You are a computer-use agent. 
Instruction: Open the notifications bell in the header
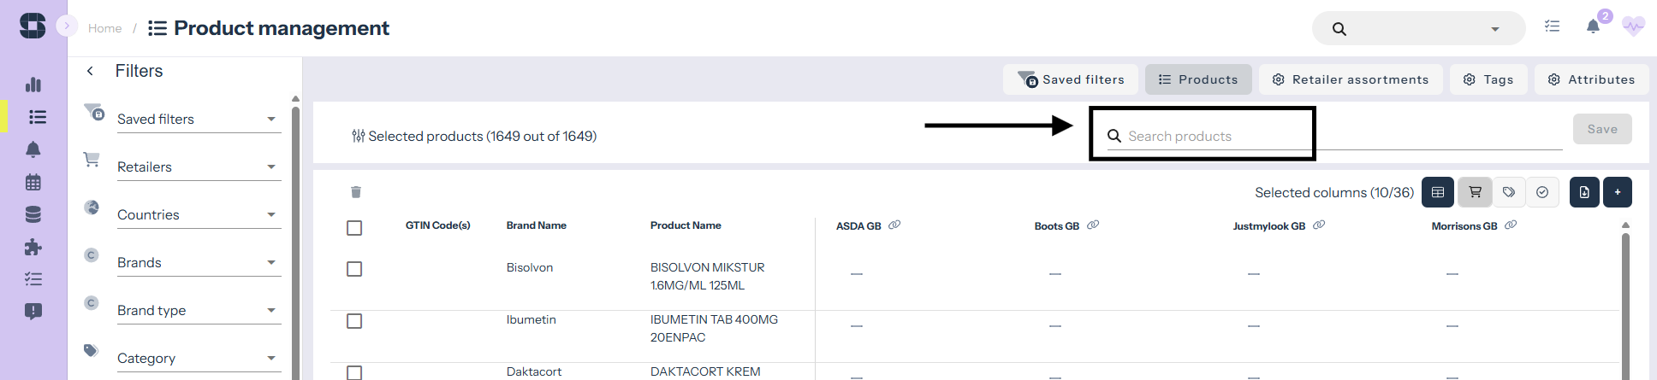1593,26
